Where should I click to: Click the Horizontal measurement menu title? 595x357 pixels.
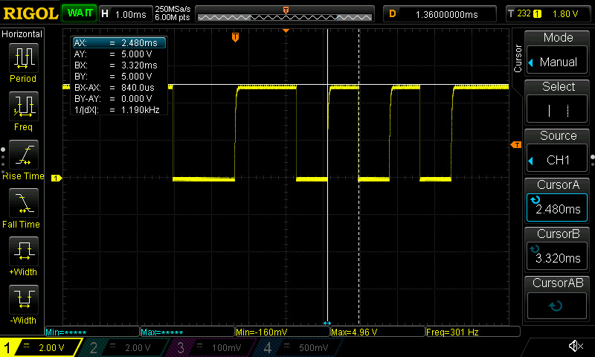tap(22, 33)
